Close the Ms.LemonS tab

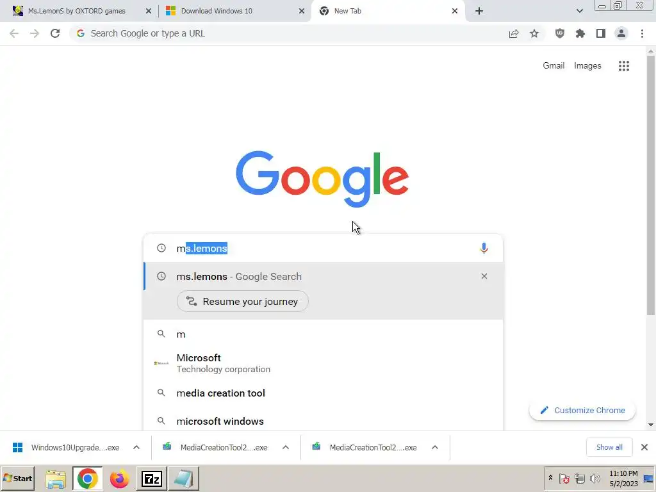point(149,11)
